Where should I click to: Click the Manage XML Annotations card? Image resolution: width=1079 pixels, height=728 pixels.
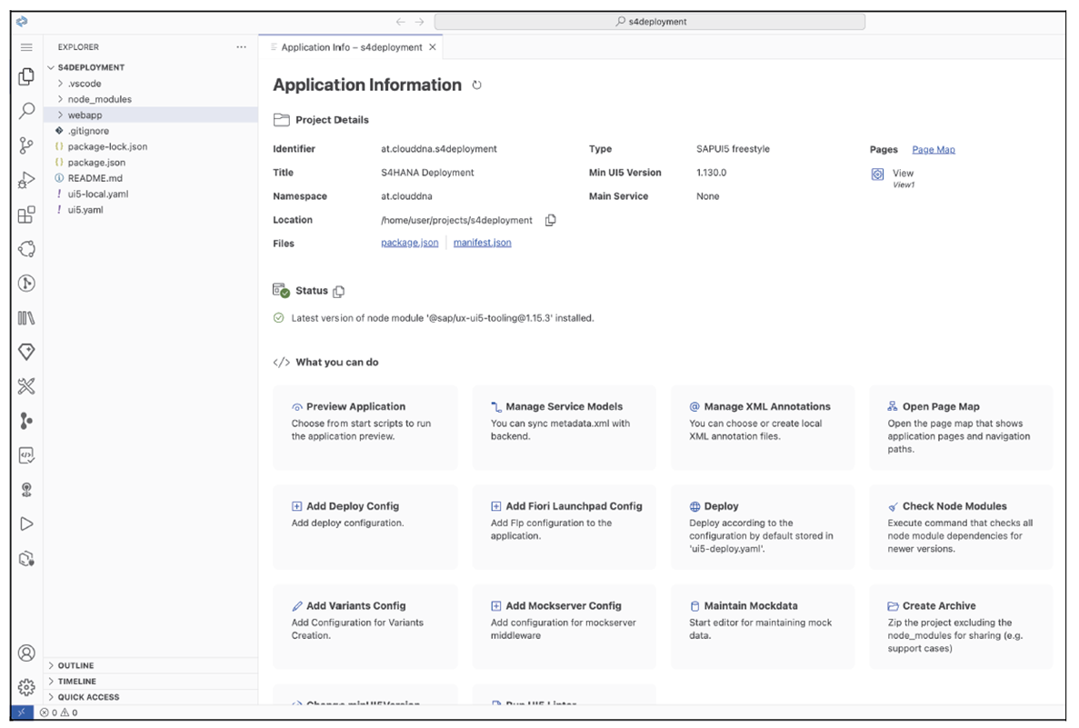(763, 427)
